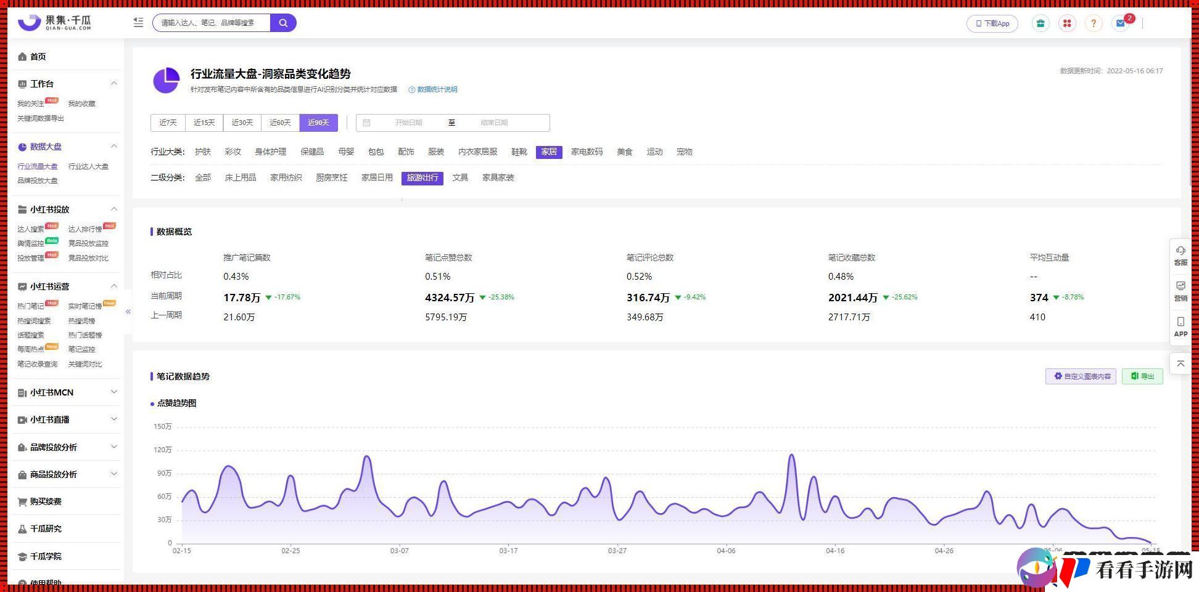
Task: Collapse the 小红书投放 section chevron
Action: click(113, 209)
